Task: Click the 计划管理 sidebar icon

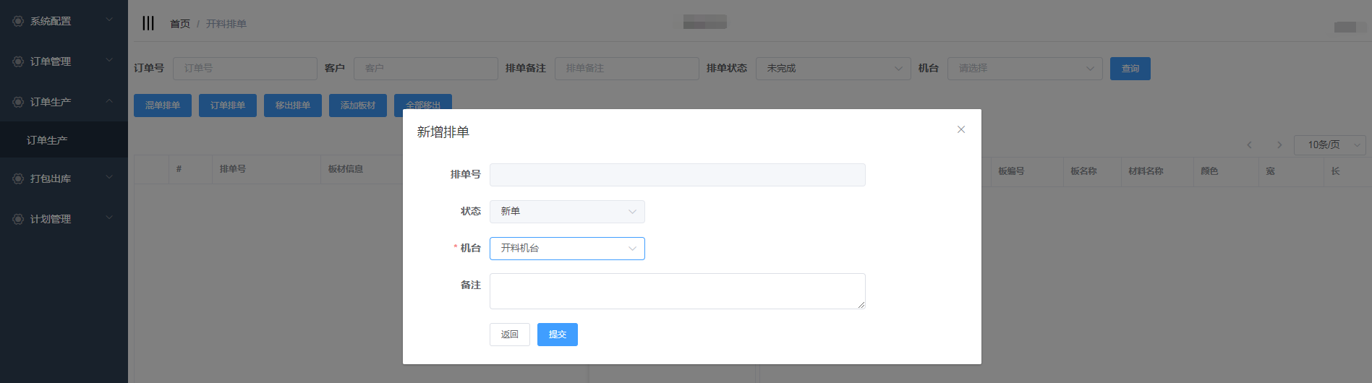Action: pos(18,219)
